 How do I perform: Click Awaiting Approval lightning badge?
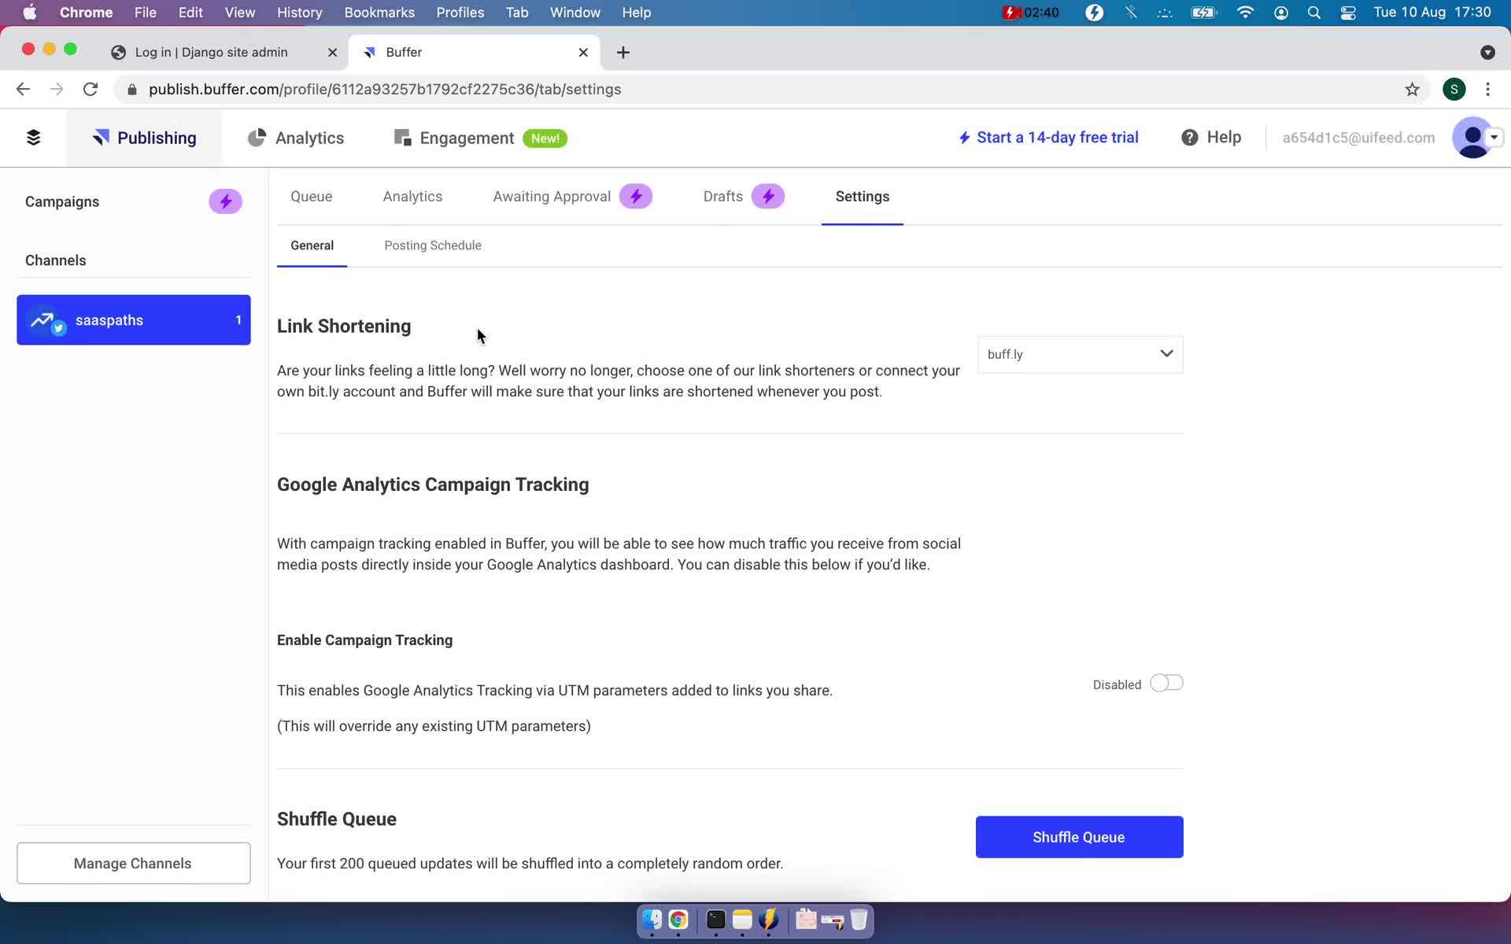coord(636,197)
